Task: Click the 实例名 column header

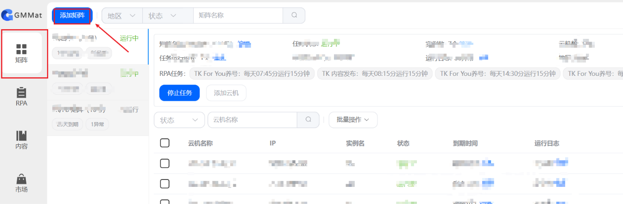Action: click(355, 143)
